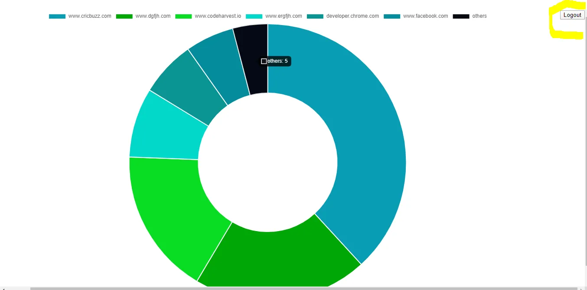
Task: Hide www.ergfjh.com via its legend label
Action: (x=284, y=16)
